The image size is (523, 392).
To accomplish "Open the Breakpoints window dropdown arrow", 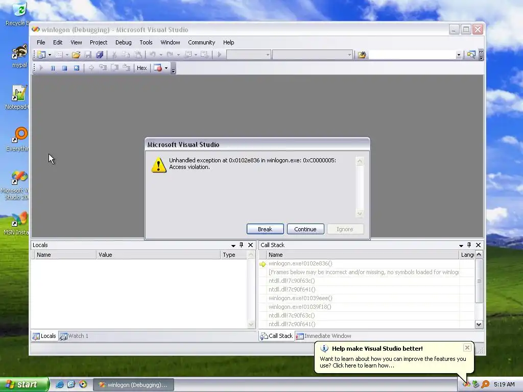I will coord(166,68).
